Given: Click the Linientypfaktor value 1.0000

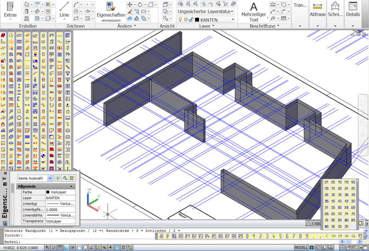Looking at the screenshot, I should (x=60, y=210).
